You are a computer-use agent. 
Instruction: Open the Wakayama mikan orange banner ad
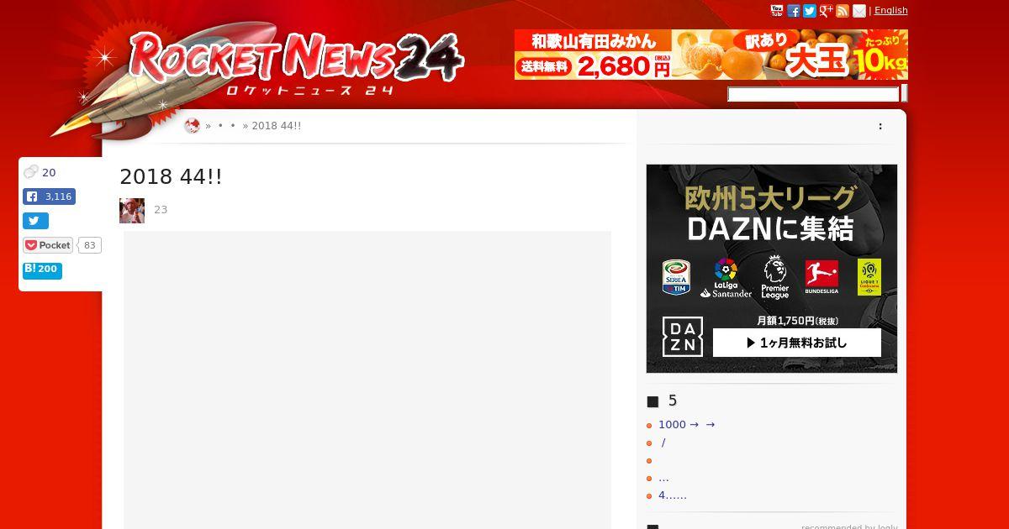point(711,55)
